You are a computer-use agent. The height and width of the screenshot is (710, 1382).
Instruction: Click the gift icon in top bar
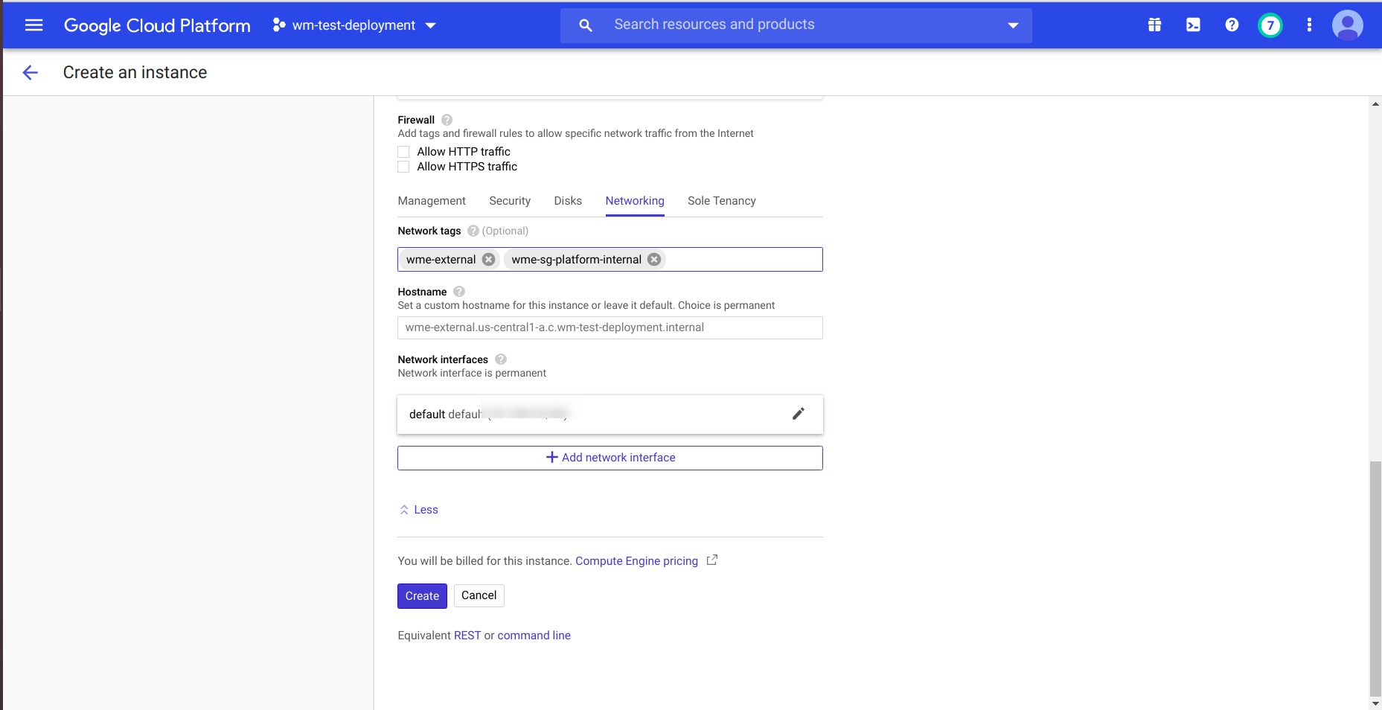1154,25
